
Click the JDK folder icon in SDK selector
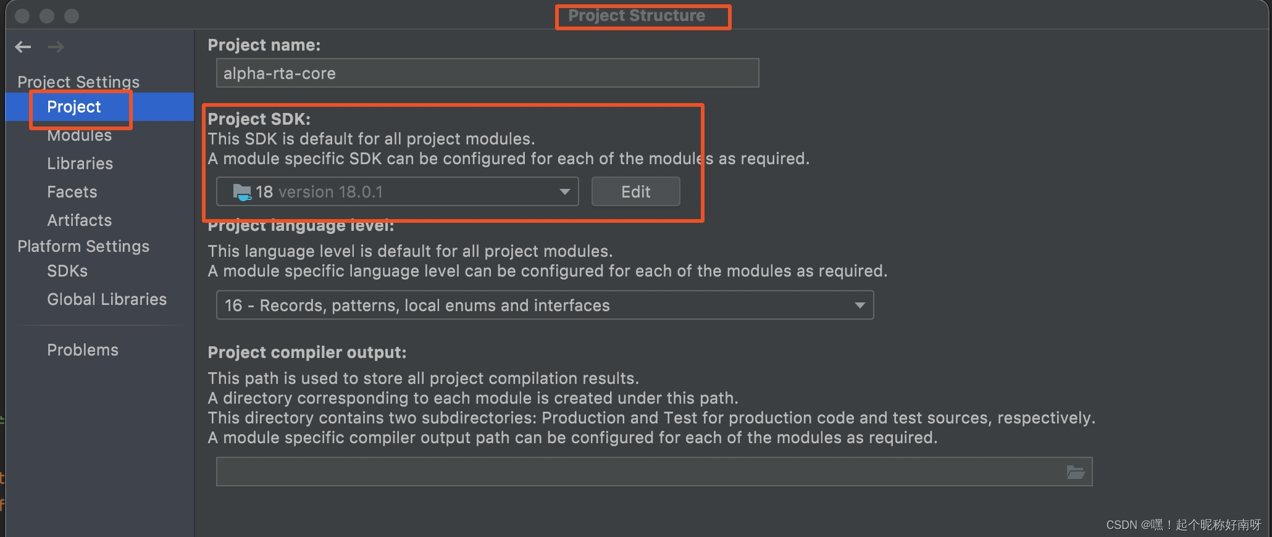[243, 191]
